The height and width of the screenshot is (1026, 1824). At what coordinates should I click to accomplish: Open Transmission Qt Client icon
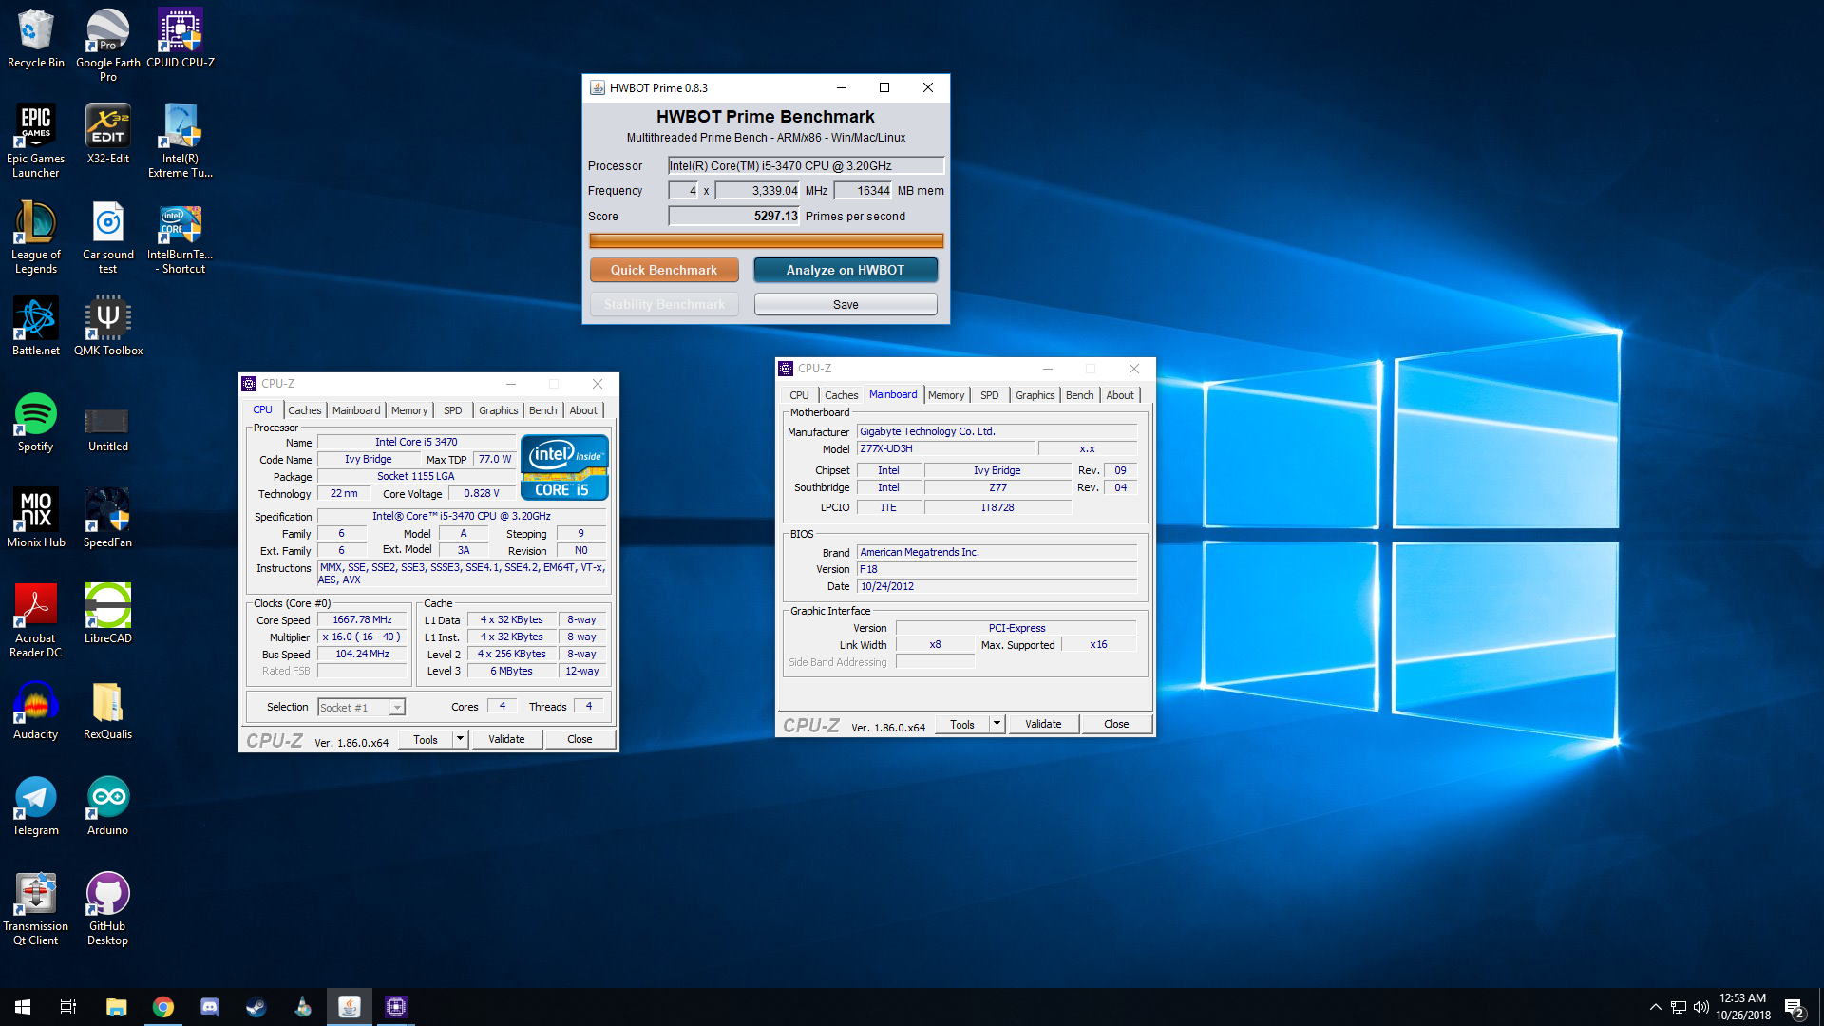click(x=35, y=908)
